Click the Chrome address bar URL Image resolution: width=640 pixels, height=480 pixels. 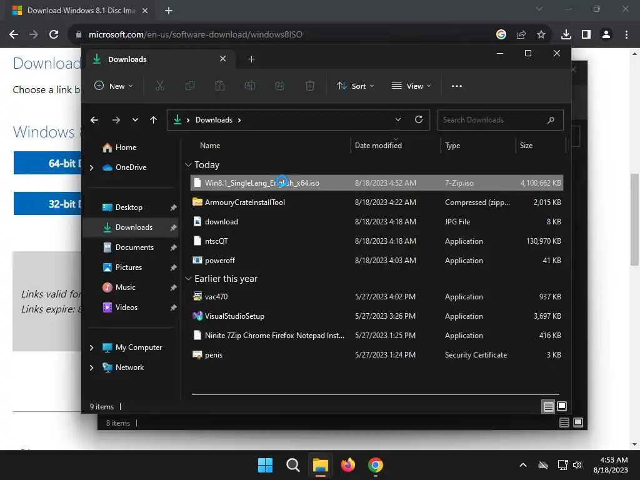[x=196, y=35]
